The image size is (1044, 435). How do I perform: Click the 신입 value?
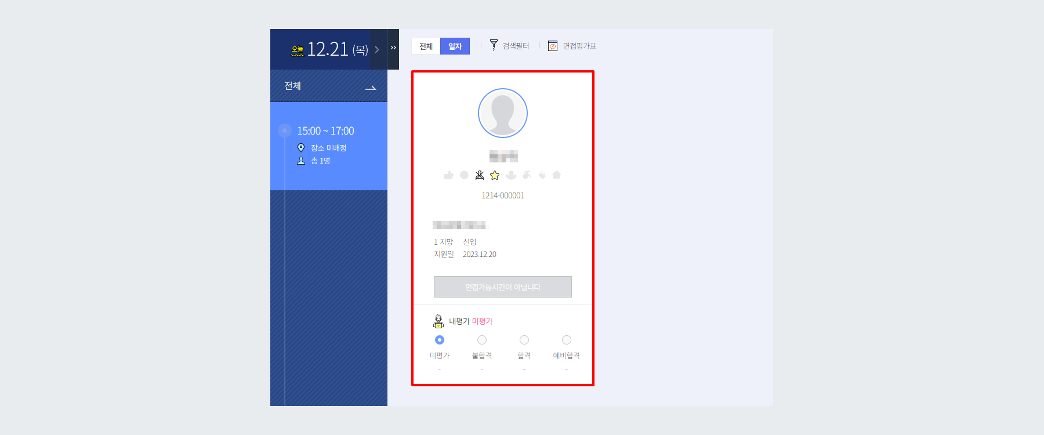469,242
